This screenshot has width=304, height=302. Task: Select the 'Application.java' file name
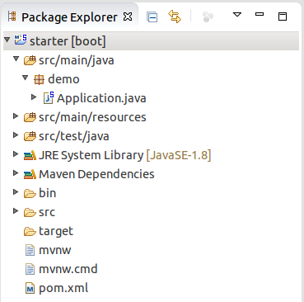click(101, 98)
